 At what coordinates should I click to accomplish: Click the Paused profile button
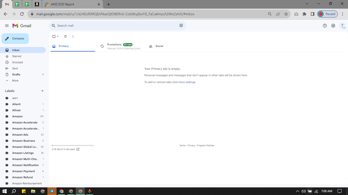(328, 14)
